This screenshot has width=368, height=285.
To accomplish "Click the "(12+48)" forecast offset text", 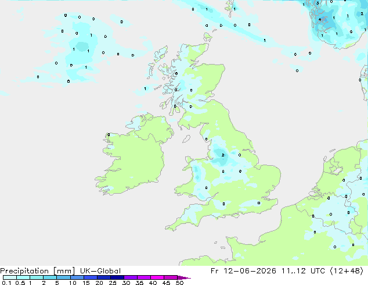I will point(347,271).
